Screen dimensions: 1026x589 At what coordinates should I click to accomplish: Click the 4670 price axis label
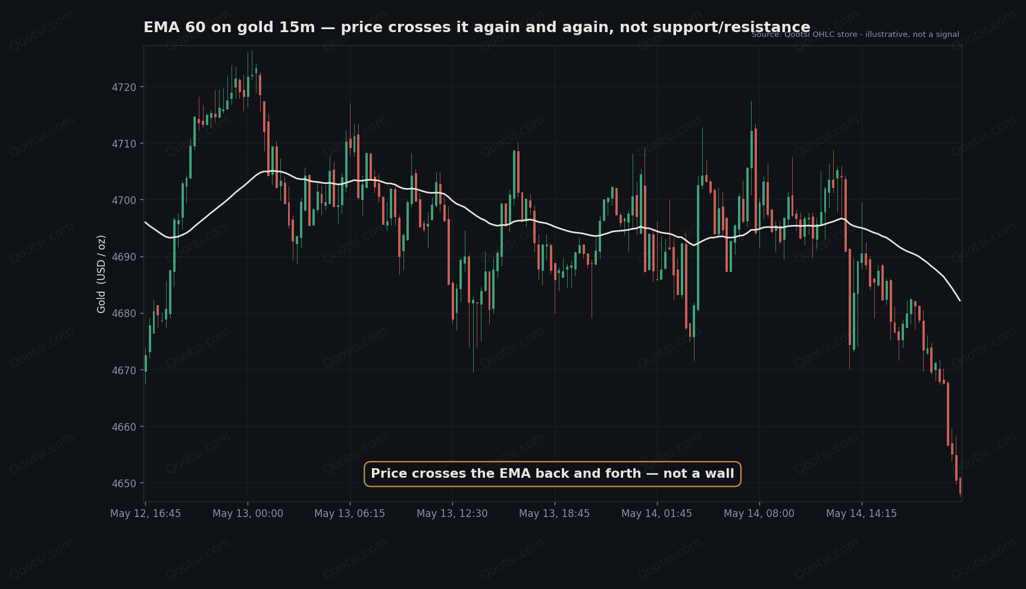point(124,371)
